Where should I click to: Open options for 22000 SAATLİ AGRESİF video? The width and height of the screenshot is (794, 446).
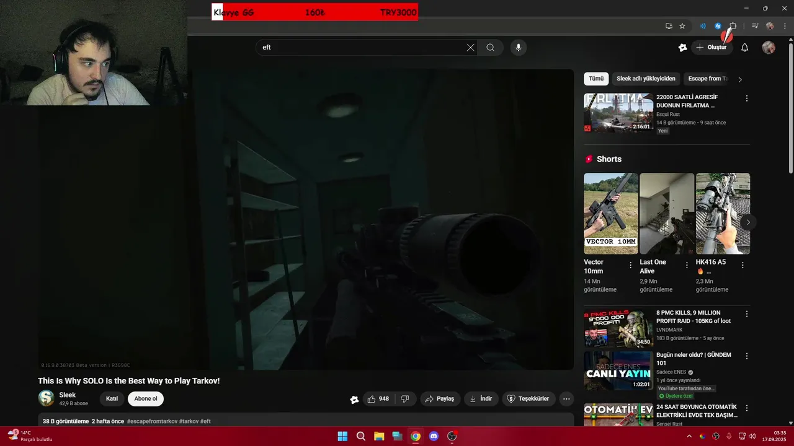coord(747,98)
